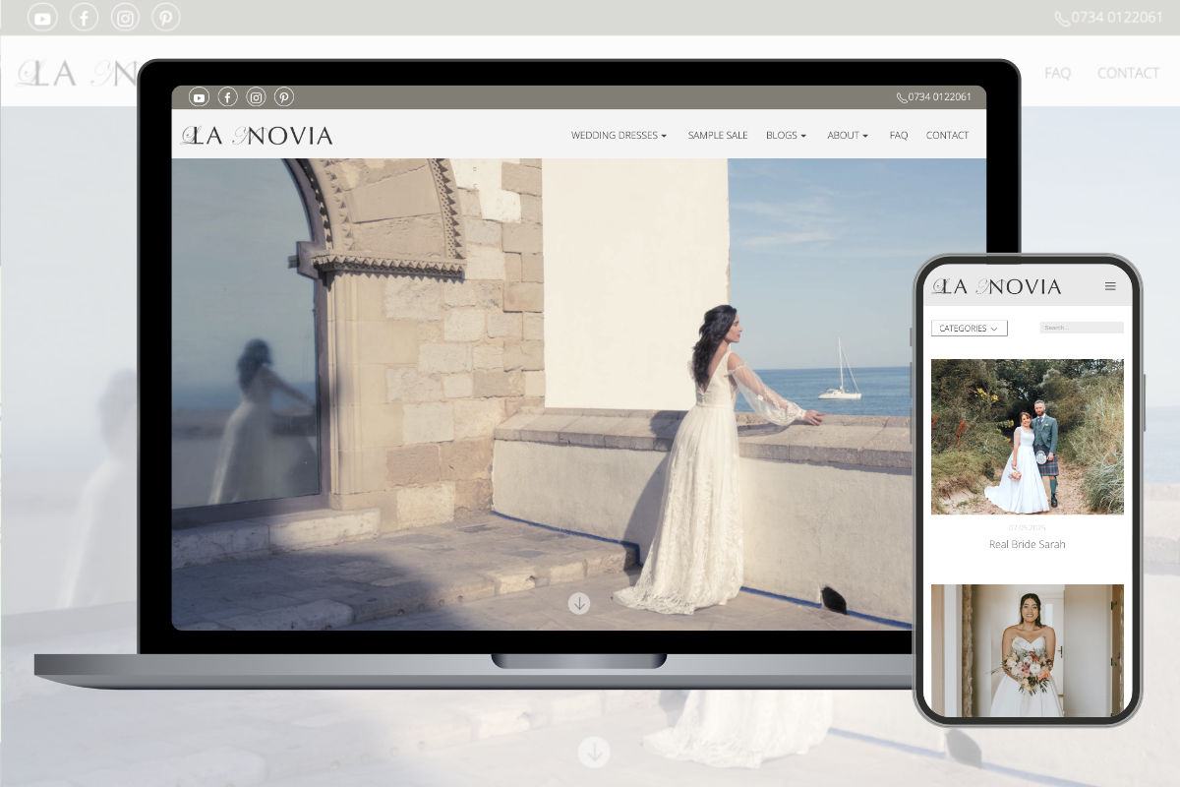Open YouTube icon on the laptop screen
Image resolution: width=1180 pixels, height=787 pixels.
(x=199, y=96)
